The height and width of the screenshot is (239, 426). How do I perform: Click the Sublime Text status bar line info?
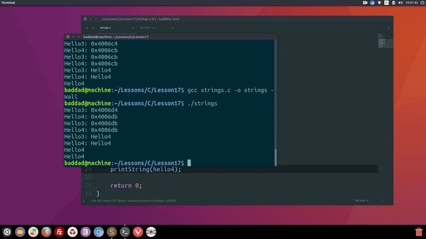pyautogui.click(x=133, y=200)
